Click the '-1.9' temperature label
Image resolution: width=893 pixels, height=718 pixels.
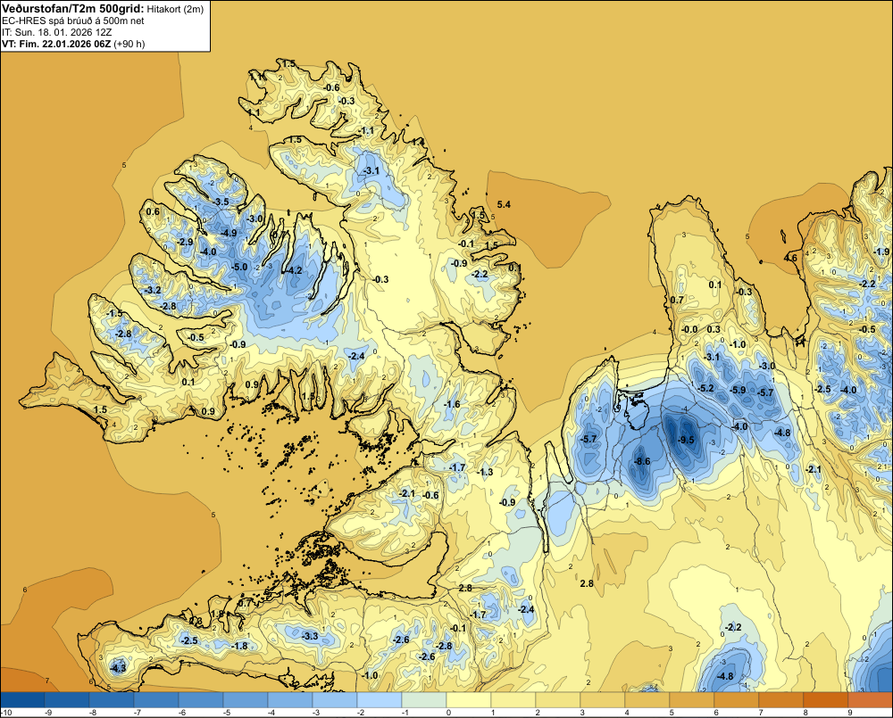pyautogui.click(x=881, y=252)
